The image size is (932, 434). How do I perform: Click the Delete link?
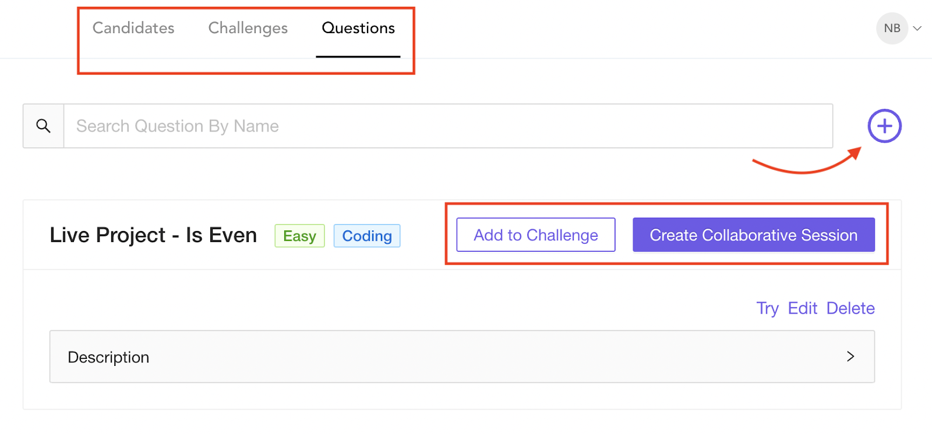[x=850, y=308]
